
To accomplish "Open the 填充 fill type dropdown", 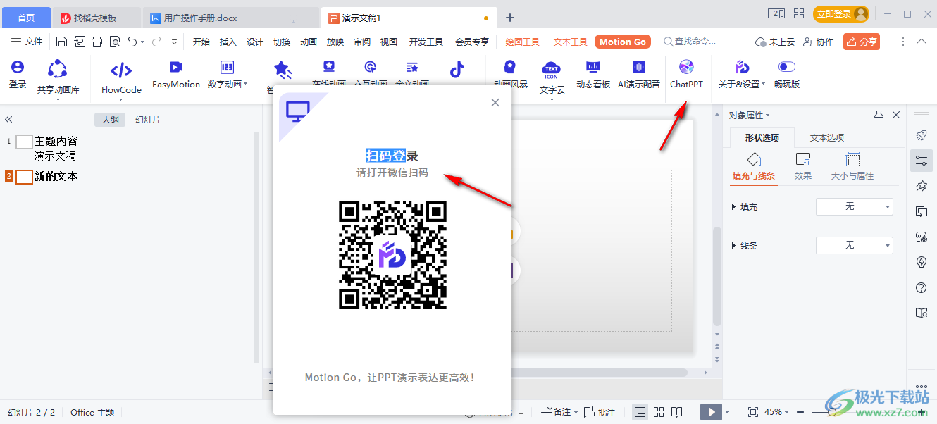I will [855, 206].
